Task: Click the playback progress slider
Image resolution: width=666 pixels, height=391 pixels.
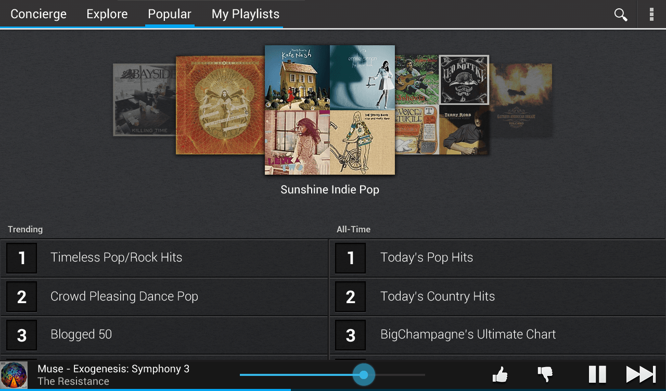Action: pyautogui.click(x=364, y=374)
